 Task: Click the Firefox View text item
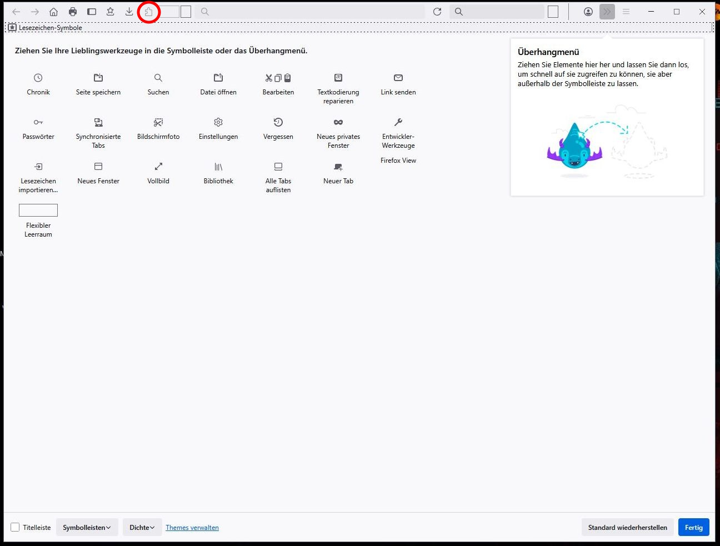(398, 161)
